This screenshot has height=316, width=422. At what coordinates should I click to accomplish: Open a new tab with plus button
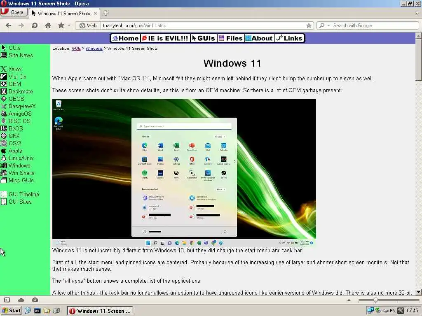106,13
